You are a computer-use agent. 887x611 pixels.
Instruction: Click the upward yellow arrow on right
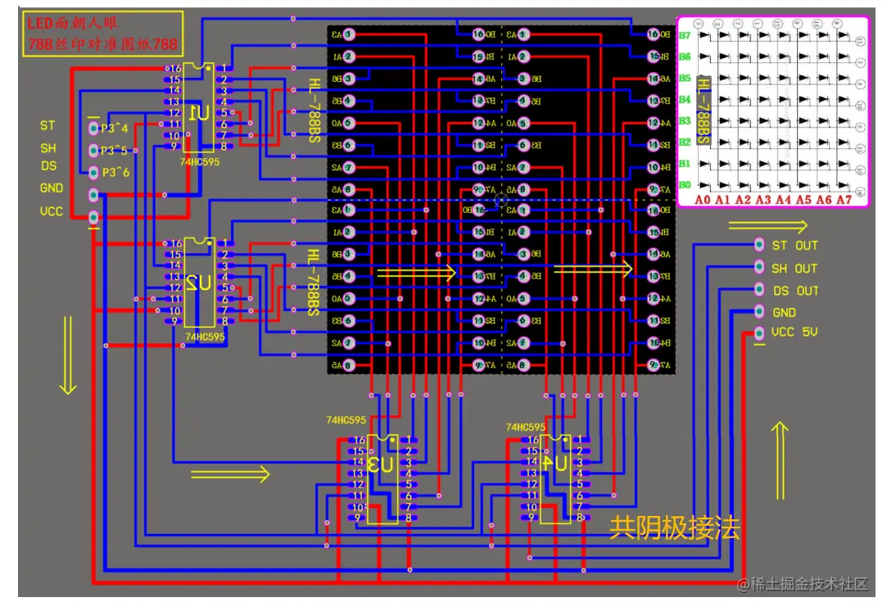780,460
